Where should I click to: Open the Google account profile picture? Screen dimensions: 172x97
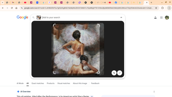tap(167, 17)
